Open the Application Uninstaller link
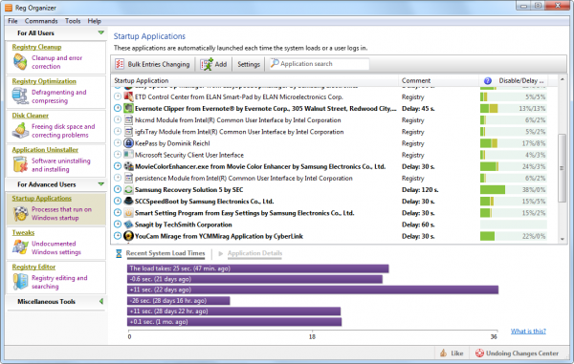 coord(45,150)
